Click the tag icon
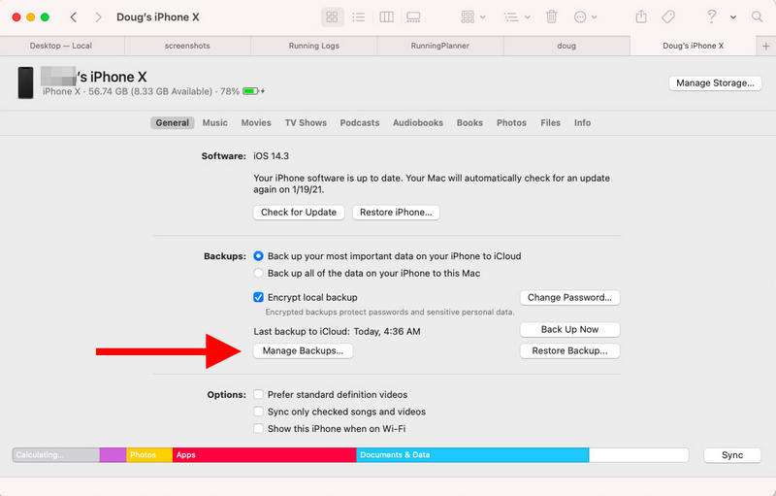The width and height of the screenshot is (776, 496). (x=668, y=17)
